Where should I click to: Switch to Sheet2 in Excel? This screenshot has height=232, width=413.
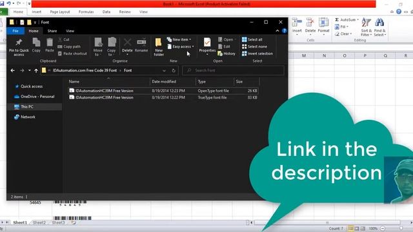tap(39, 222)
